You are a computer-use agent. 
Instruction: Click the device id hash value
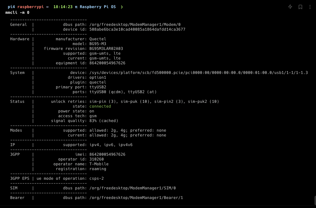(137, 29)
